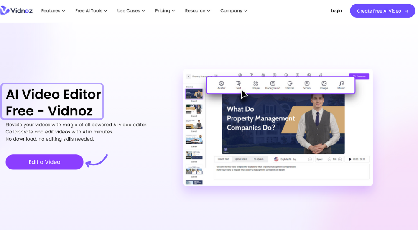Open the Use Cases dropdown
Viewport: 418px width, 230px height.
coord(131,11)
